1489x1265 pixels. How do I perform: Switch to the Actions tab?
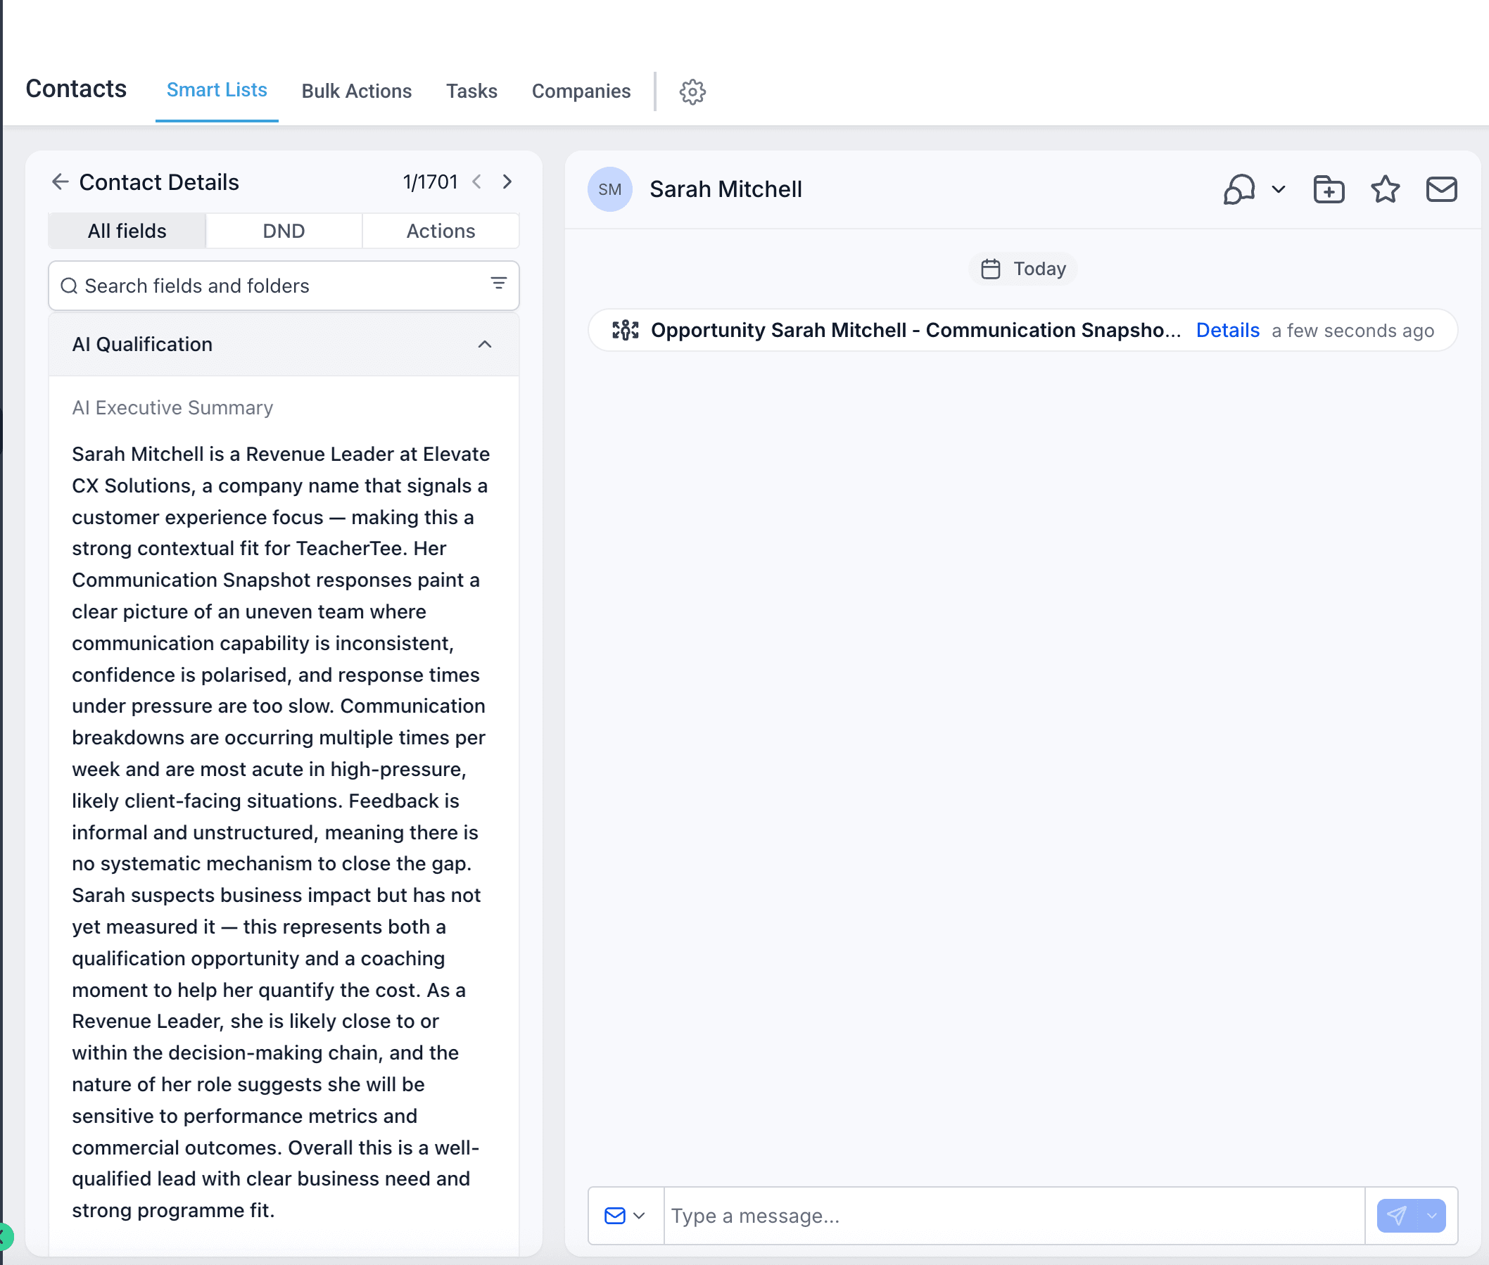(x=441, y=231)
